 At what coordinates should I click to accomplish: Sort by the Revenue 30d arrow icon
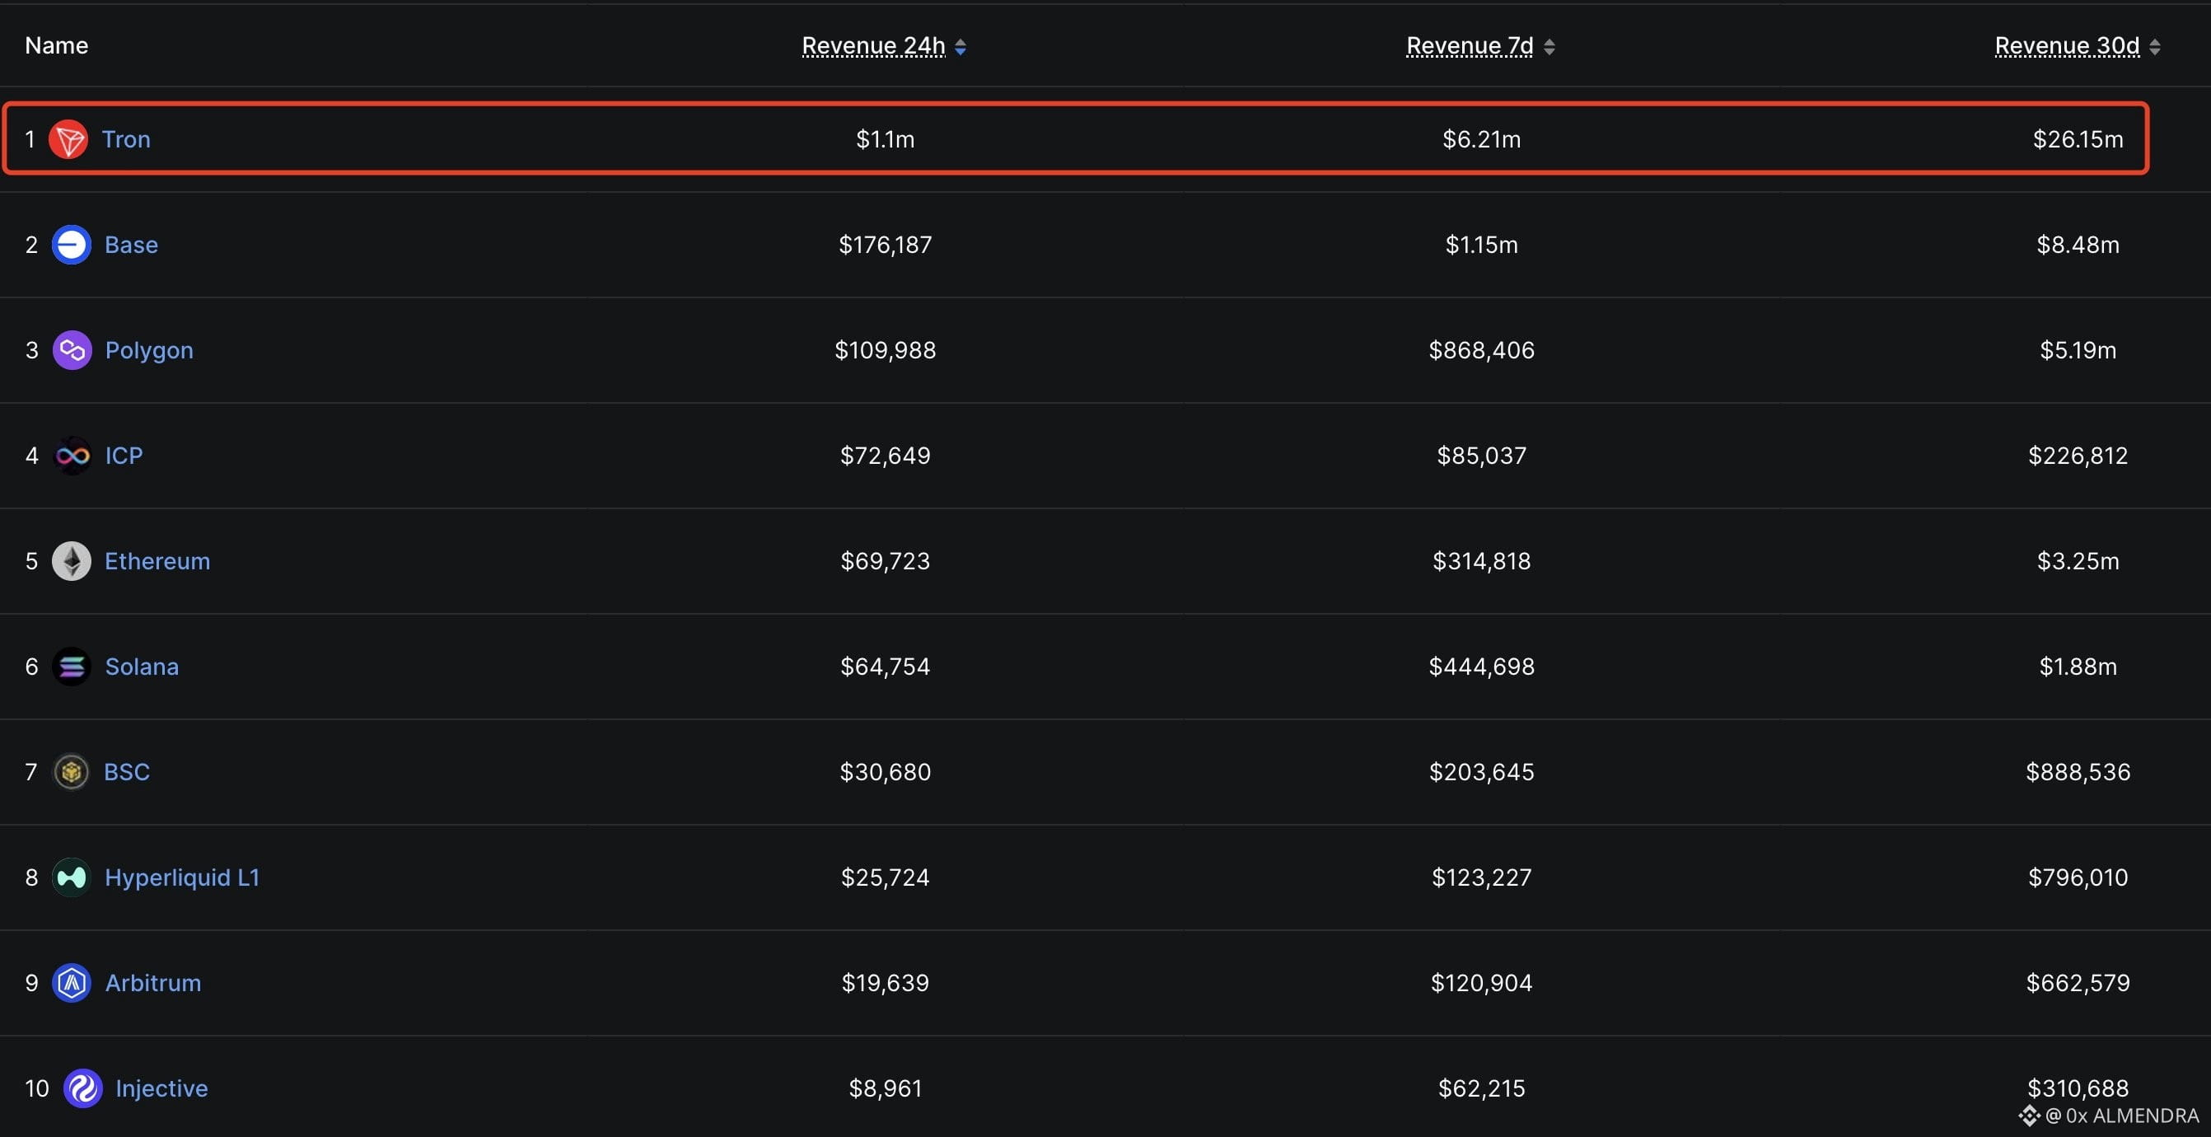tap(2154, 47)
